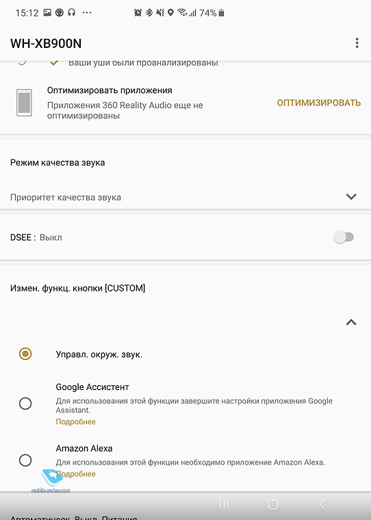Image resolution: width=371 pixels, height=520 pixels.
Task: Open Подробнее link under Amazon Alexa
Action: pos(76,474)
